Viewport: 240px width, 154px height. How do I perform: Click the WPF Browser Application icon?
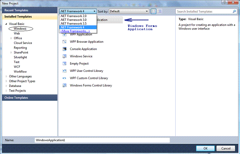click(64, 41)
